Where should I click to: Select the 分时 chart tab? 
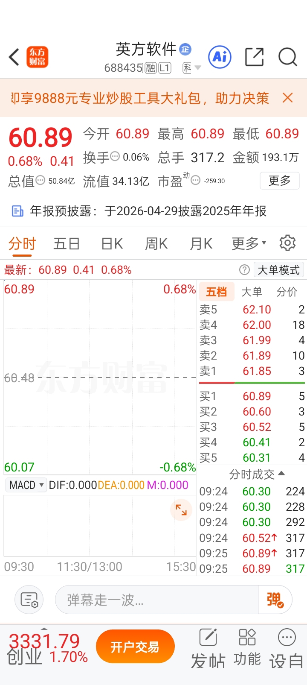coord(22,244)
